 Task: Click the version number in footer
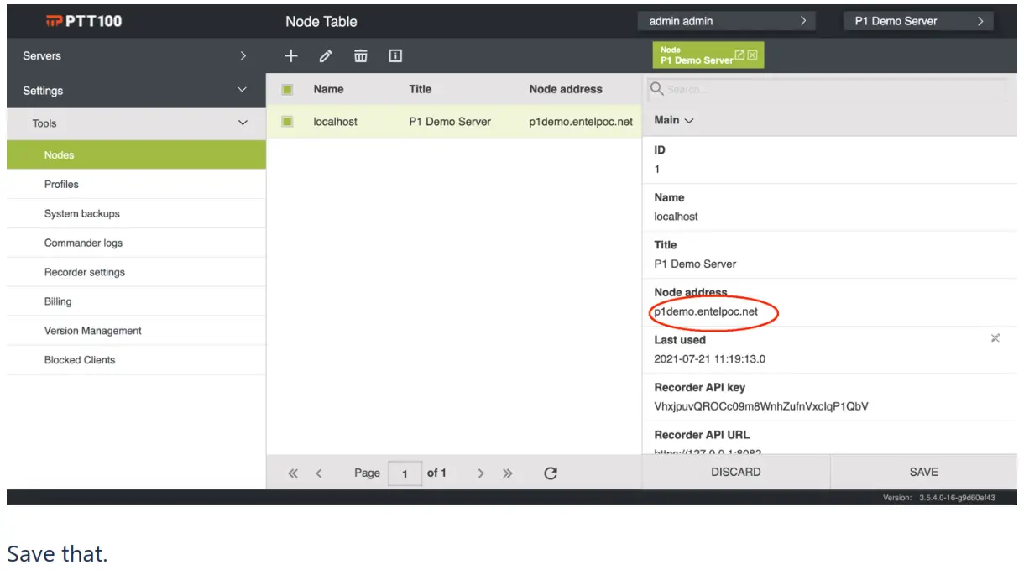957,498
